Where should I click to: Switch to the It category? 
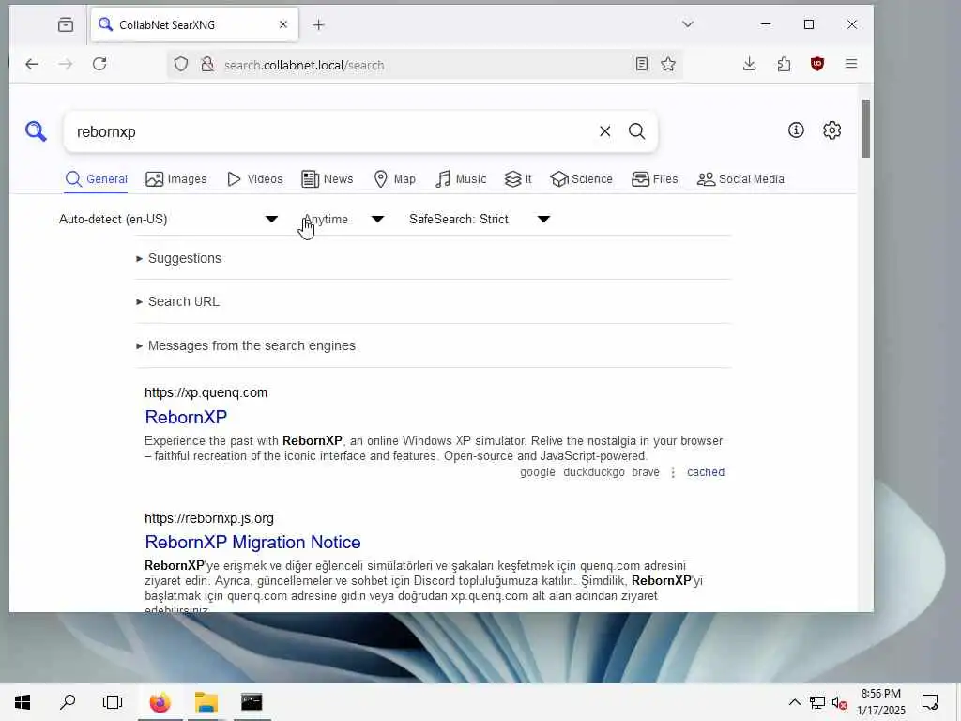(x=518, y=179)
